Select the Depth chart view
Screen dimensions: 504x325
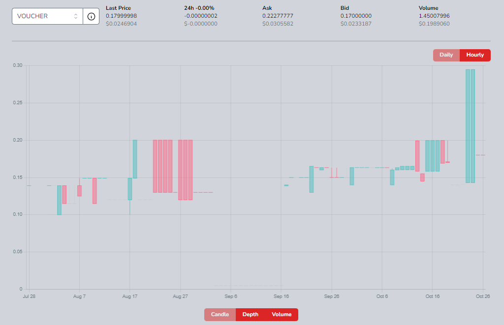[x=251, y=314]
